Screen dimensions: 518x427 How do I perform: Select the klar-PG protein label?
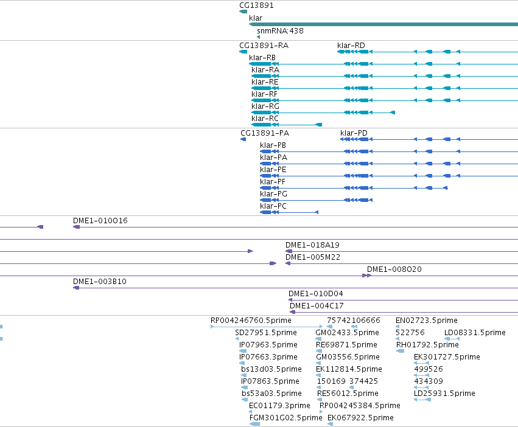pos(273,194)
